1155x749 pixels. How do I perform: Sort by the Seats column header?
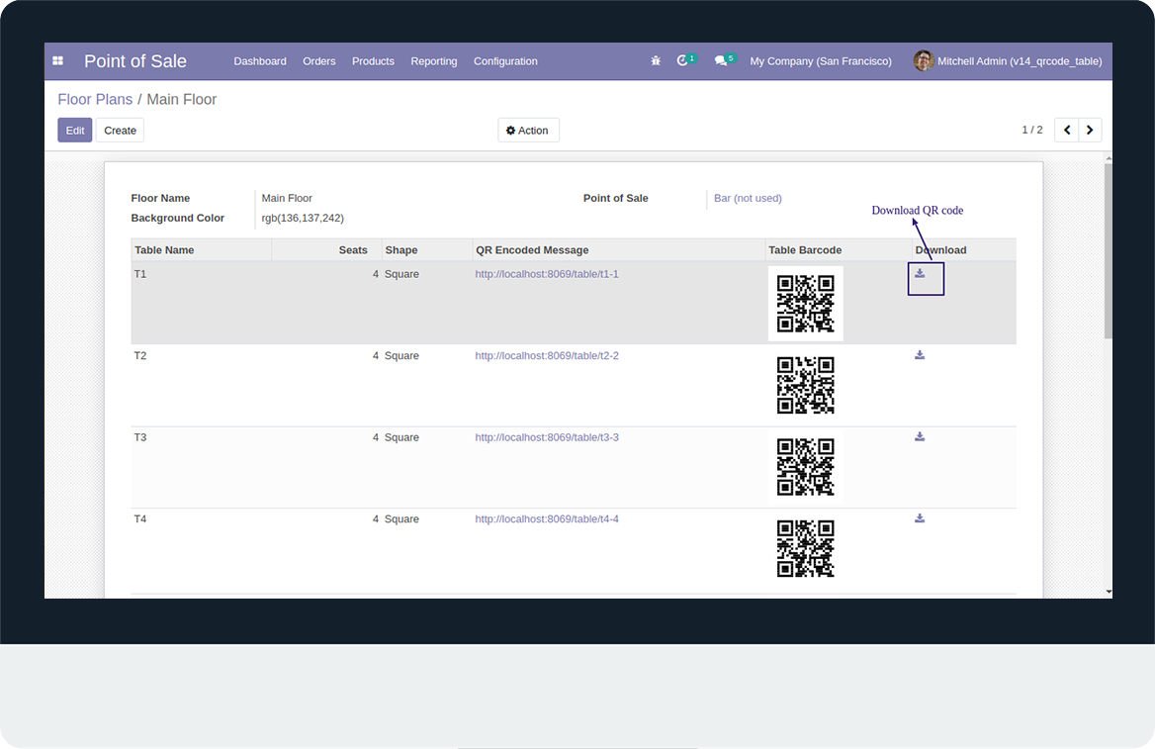326,250
